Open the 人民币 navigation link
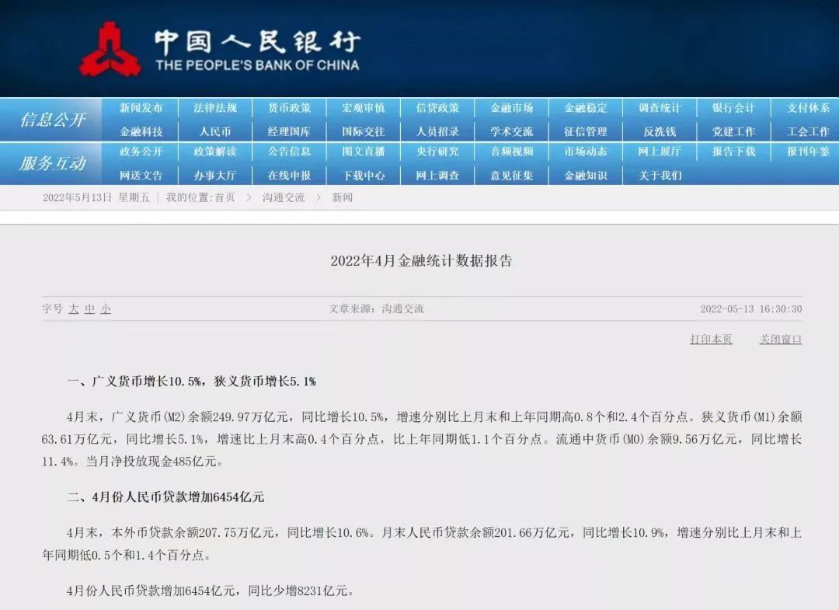 point(215,131)
